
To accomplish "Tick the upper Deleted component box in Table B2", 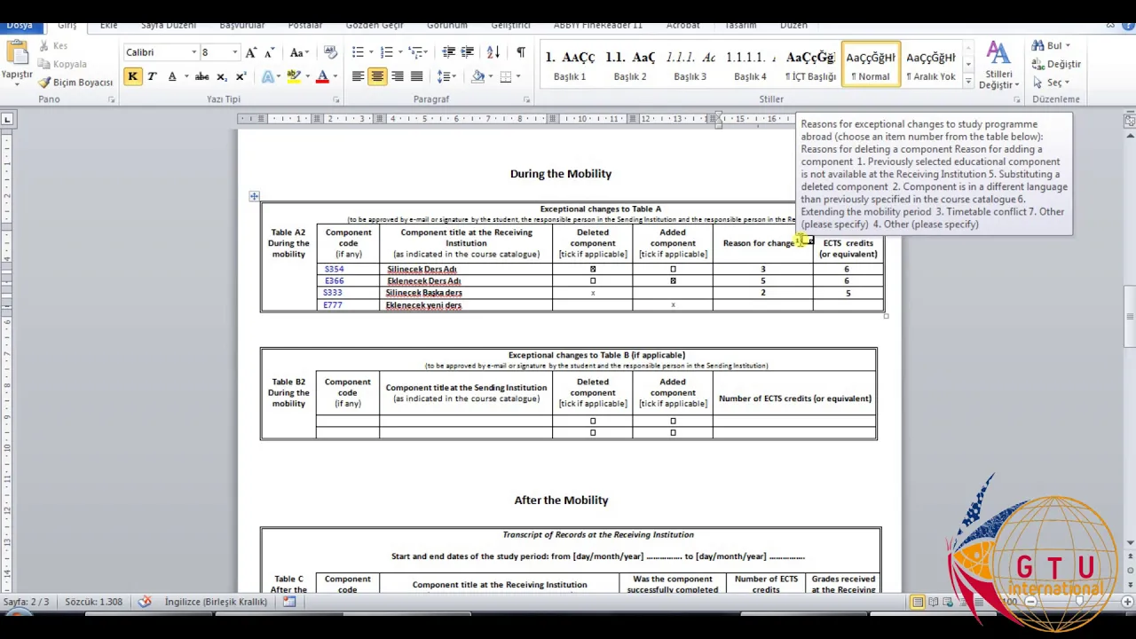I will (x=593, y=421).
